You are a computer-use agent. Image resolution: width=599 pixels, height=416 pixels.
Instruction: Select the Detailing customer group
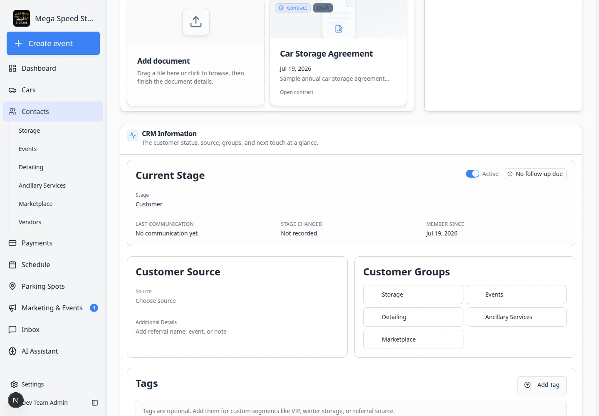413,317
